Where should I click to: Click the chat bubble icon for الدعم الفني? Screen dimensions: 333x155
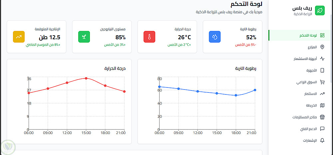tap(322, 129)
